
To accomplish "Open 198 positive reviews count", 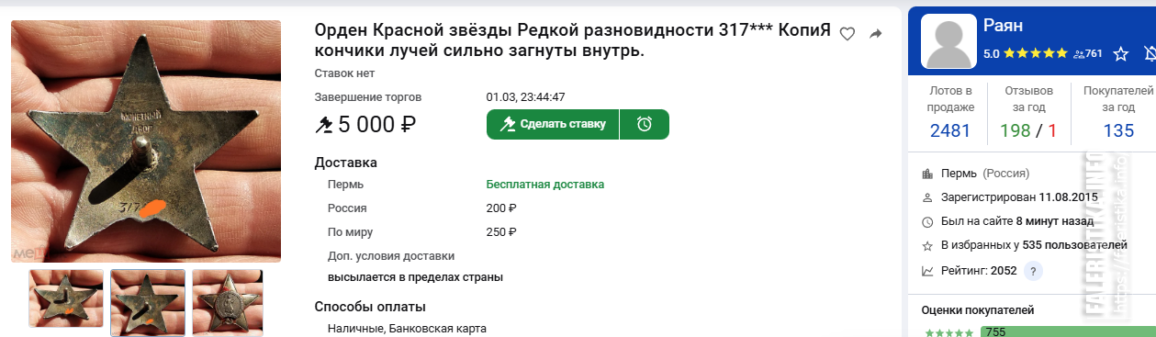I will [1016, 130].
